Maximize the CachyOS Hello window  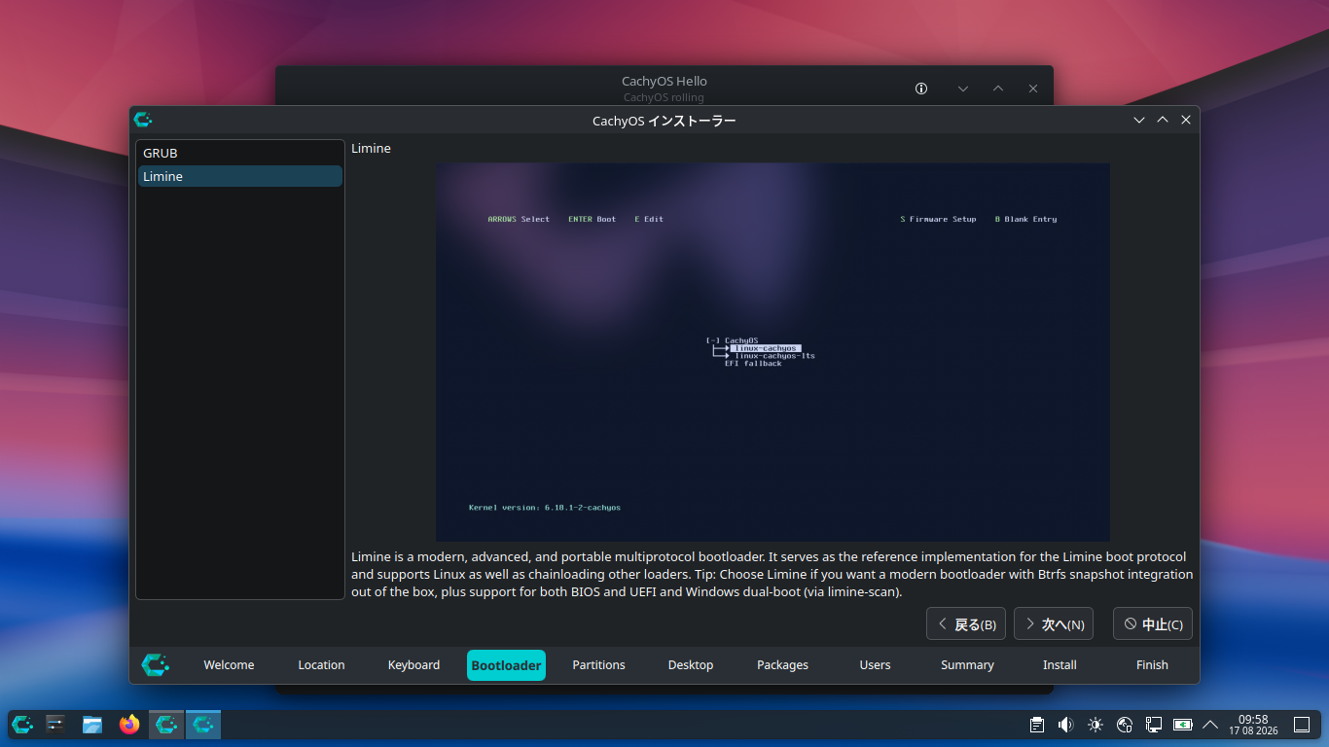(998, 89)
